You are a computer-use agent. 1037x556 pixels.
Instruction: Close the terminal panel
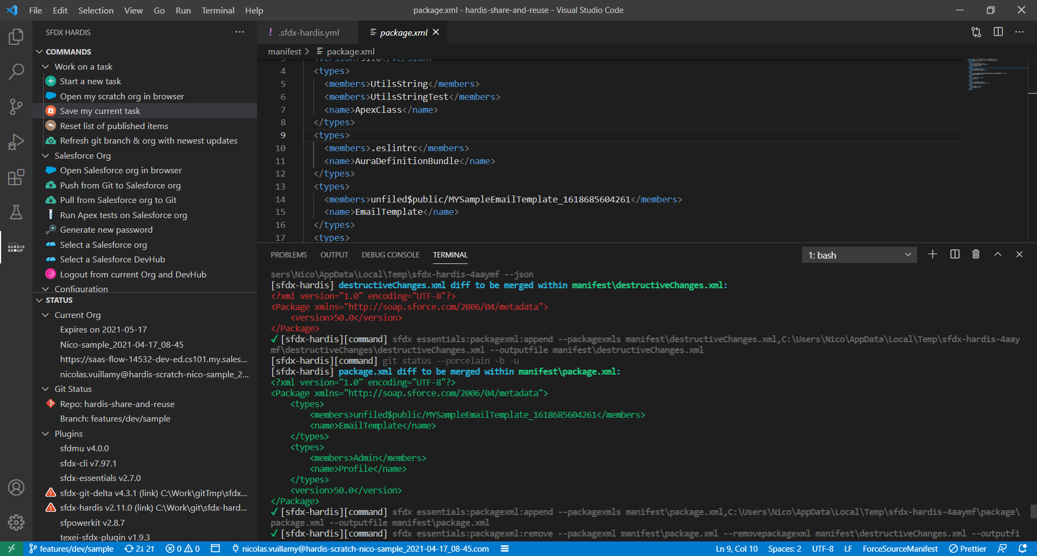[1019, 254]
